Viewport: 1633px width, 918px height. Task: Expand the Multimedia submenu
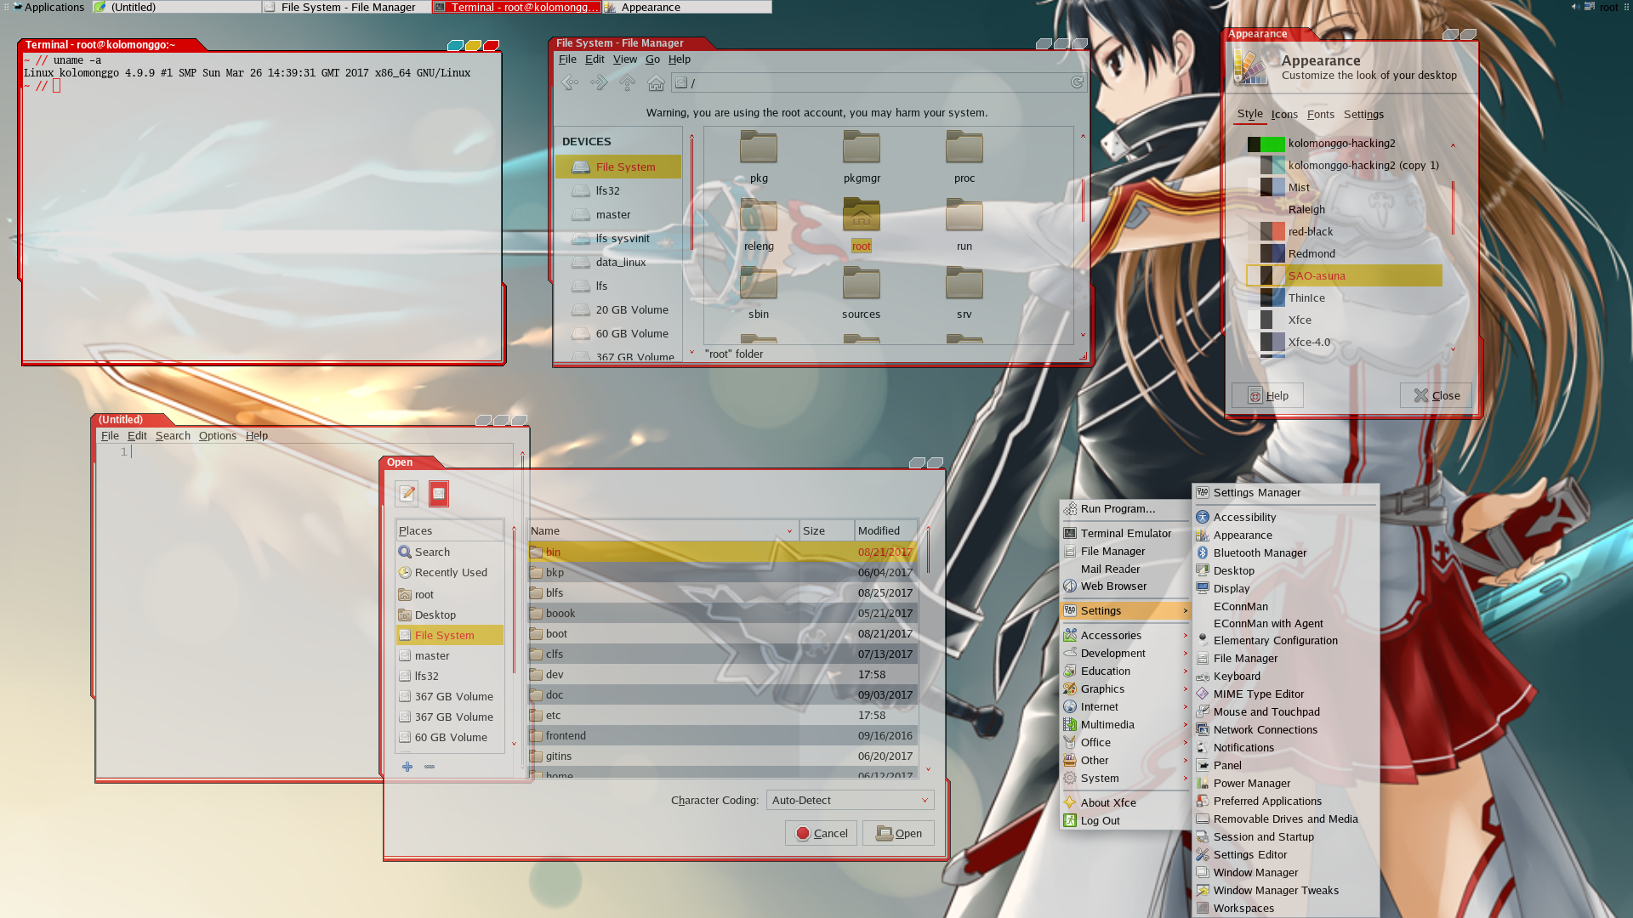[1124, 725]
